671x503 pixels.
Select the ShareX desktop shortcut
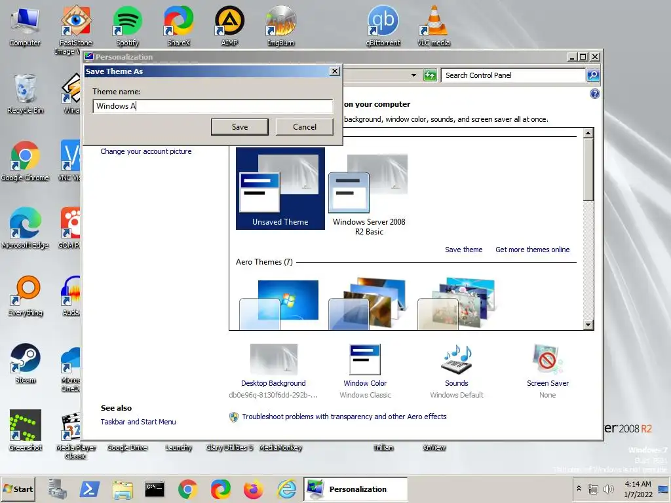(178, 26)
